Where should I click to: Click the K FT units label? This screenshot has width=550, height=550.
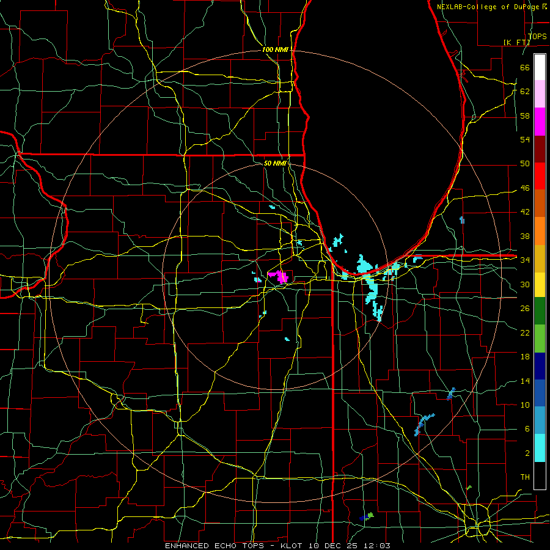pos(516,42)
